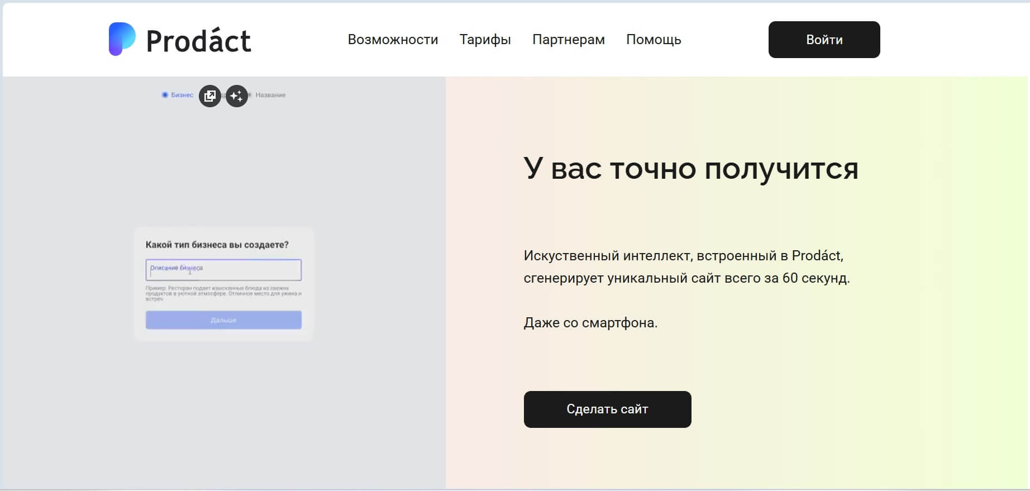
Task: Open the Партнерам section
Action: [568, 40]
